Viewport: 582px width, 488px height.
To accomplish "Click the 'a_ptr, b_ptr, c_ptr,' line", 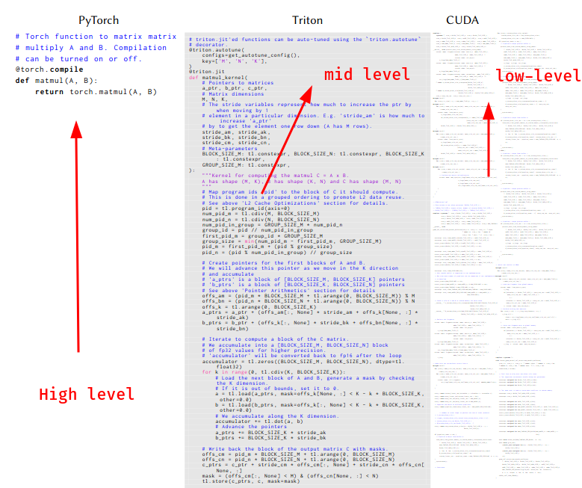I will (235, 88).
